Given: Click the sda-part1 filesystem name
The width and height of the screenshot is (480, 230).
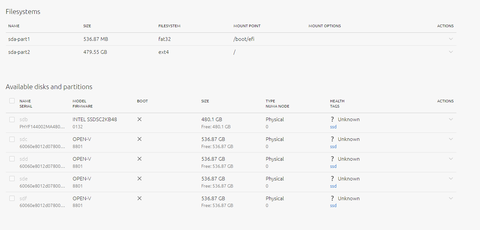Looking at the screenshot, I should pos(19,39).
